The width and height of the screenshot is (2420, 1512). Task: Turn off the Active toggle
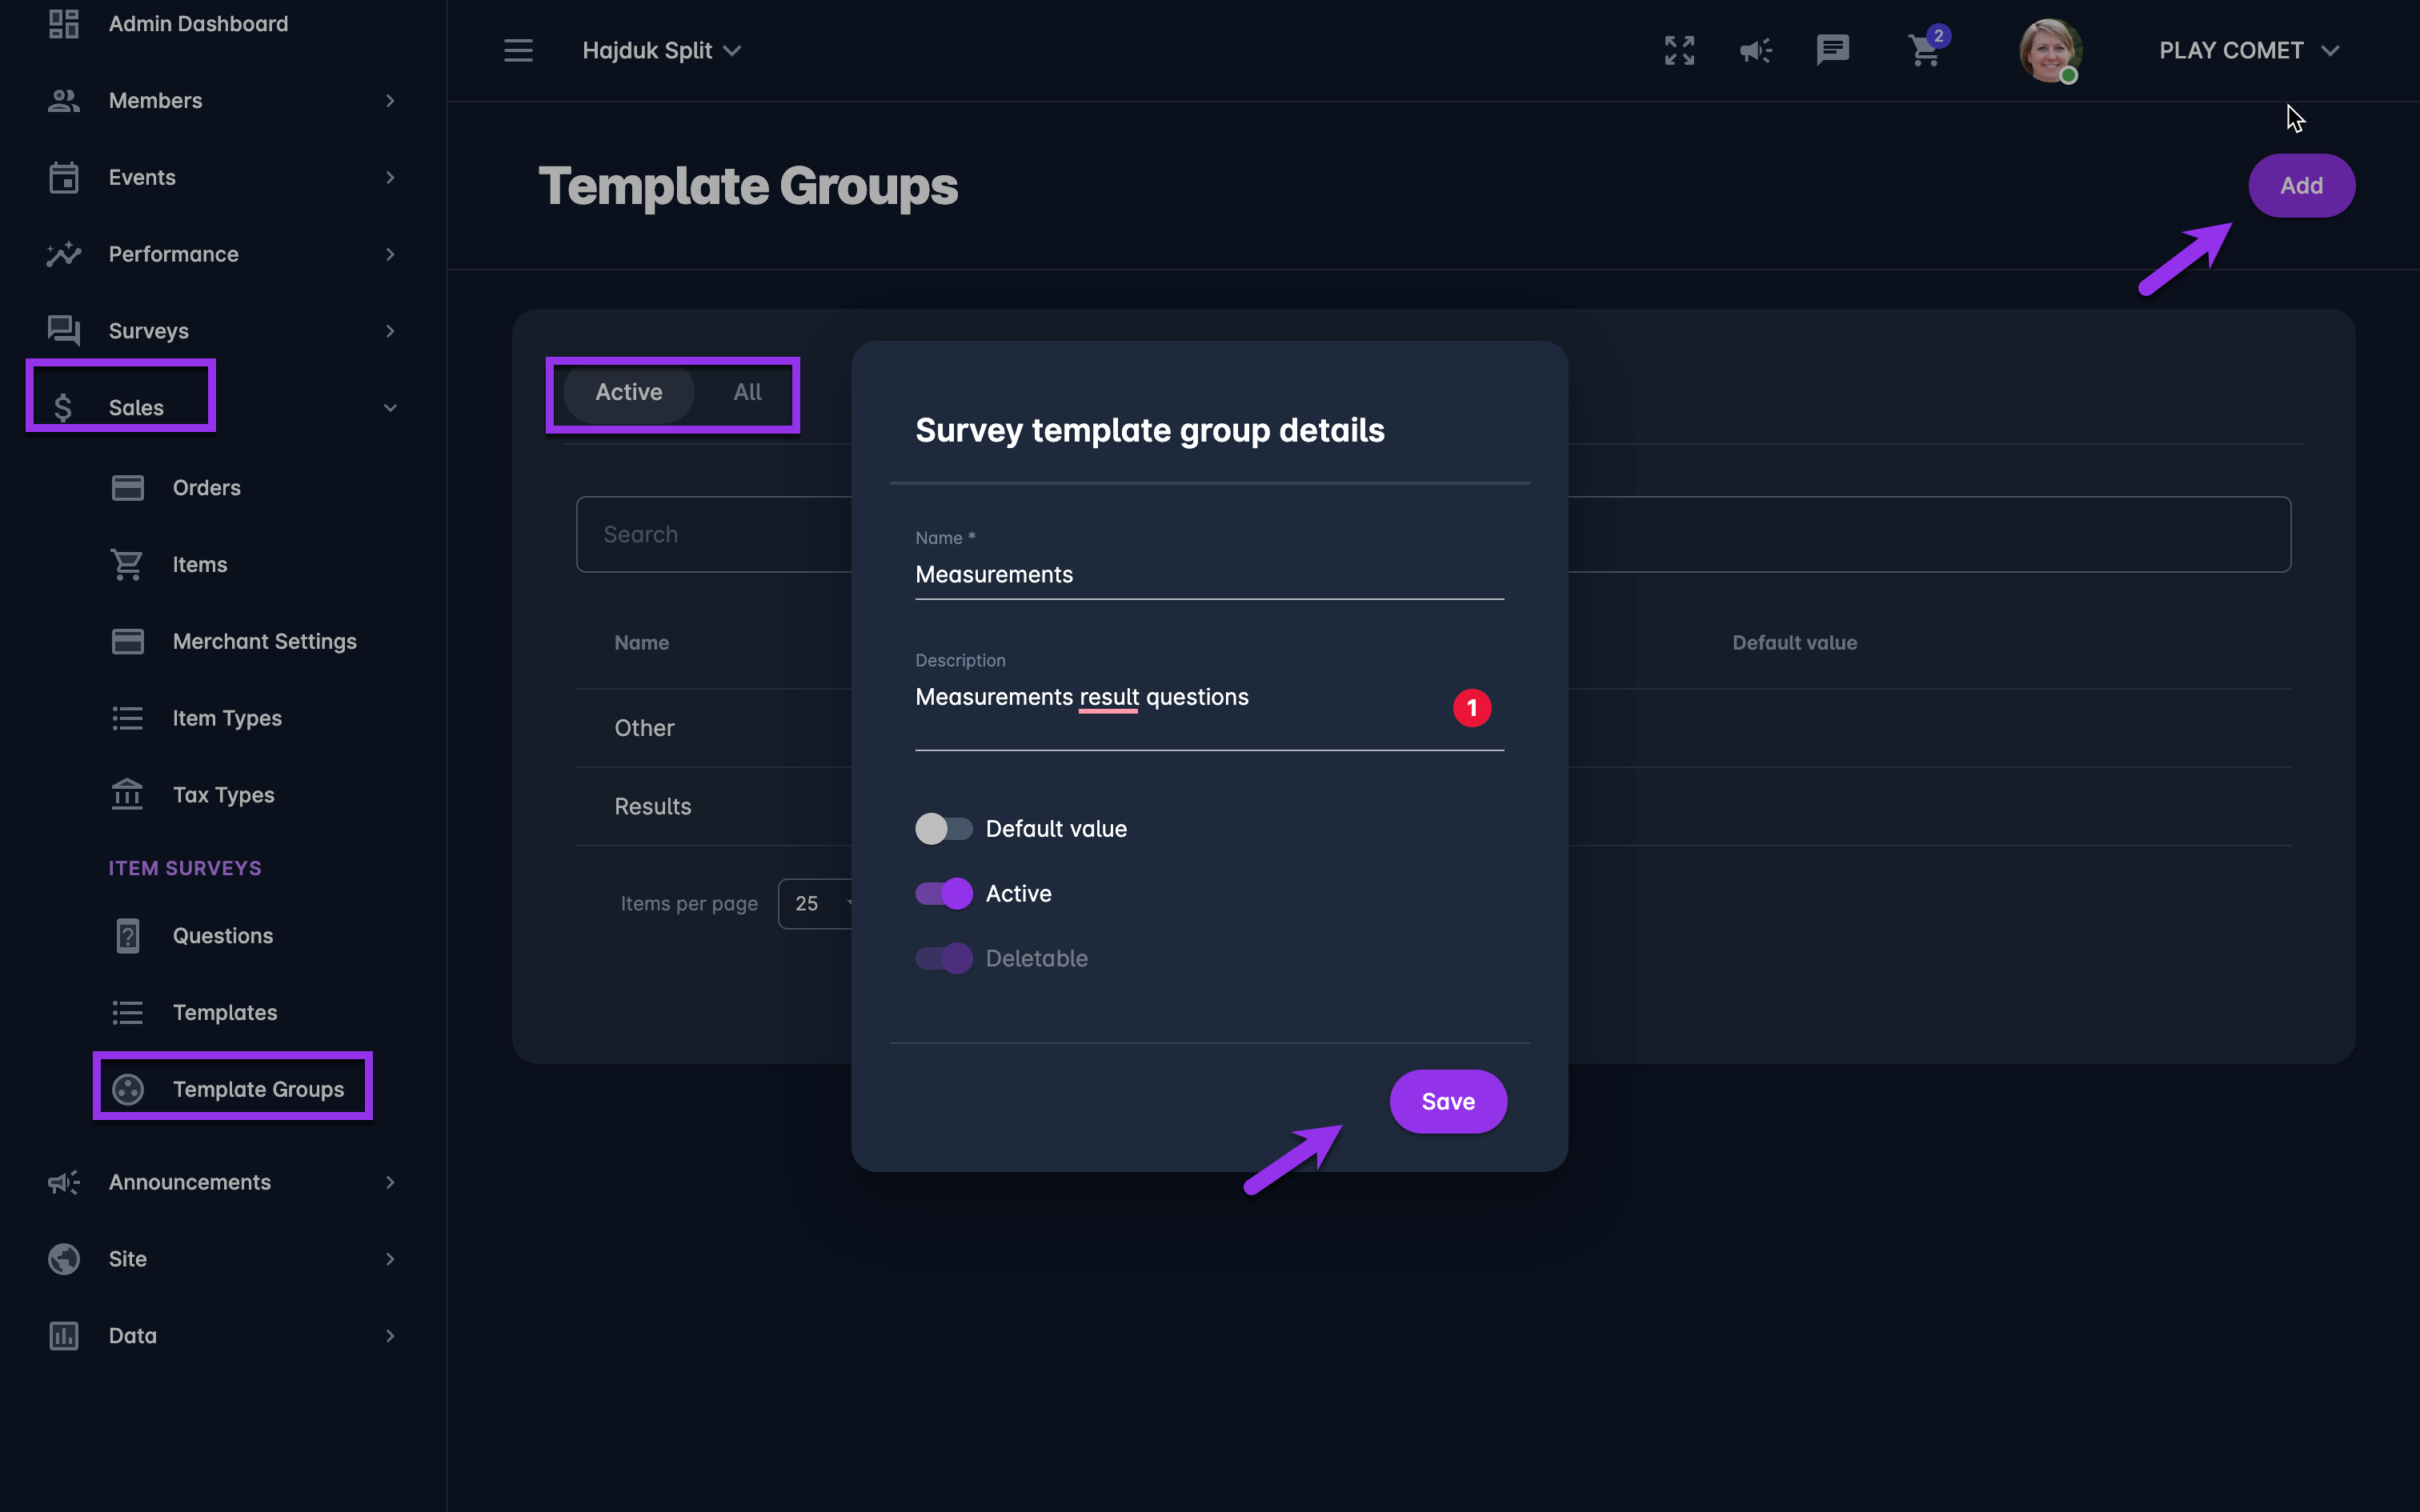click(943, 894)
